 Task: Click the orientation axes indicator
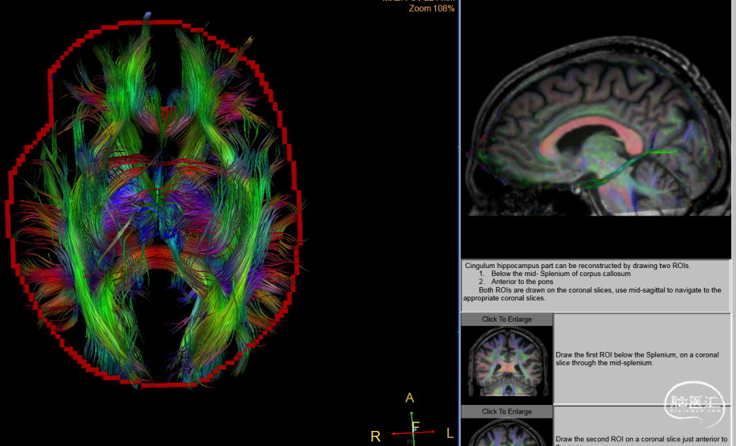[x=414, y=427]
